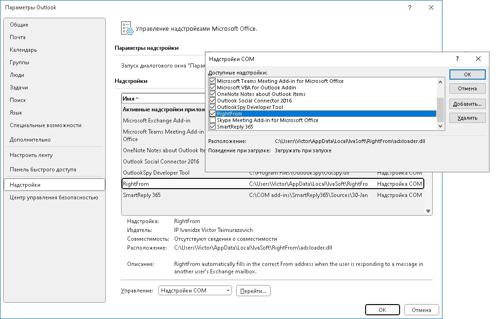Click adxloader.dll path in COM dialog
Screen dimensions: 496x319
pyautogui.click(x=350, y=141)
